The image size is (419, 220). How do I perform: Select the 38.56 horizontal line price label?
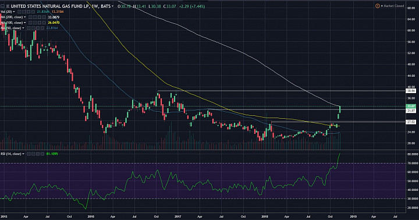[x=410, y=91]
